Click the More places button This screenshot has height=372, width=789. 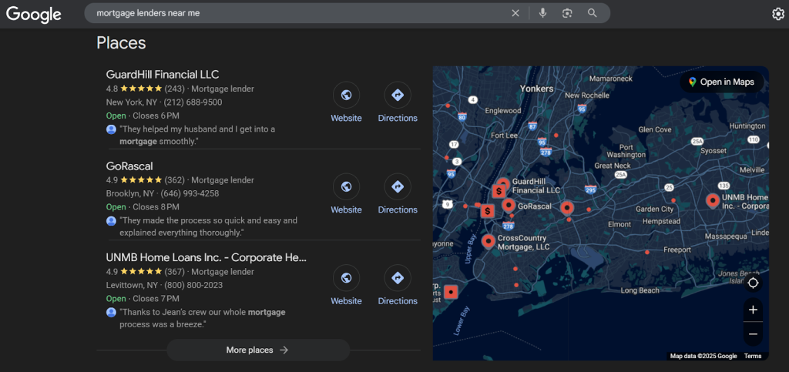point(257,350)
